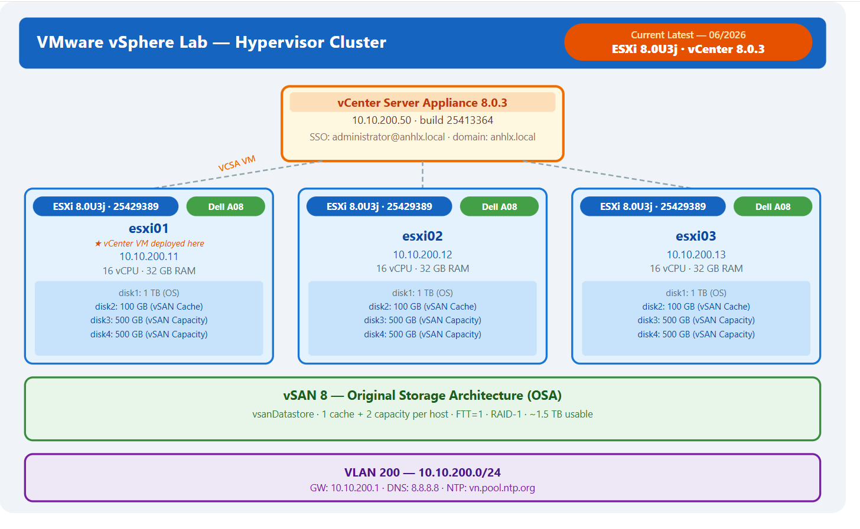
Task: Click esxi03 'disk2: 100 GB (vSAN Cache)' row
Action: [696, 307]
